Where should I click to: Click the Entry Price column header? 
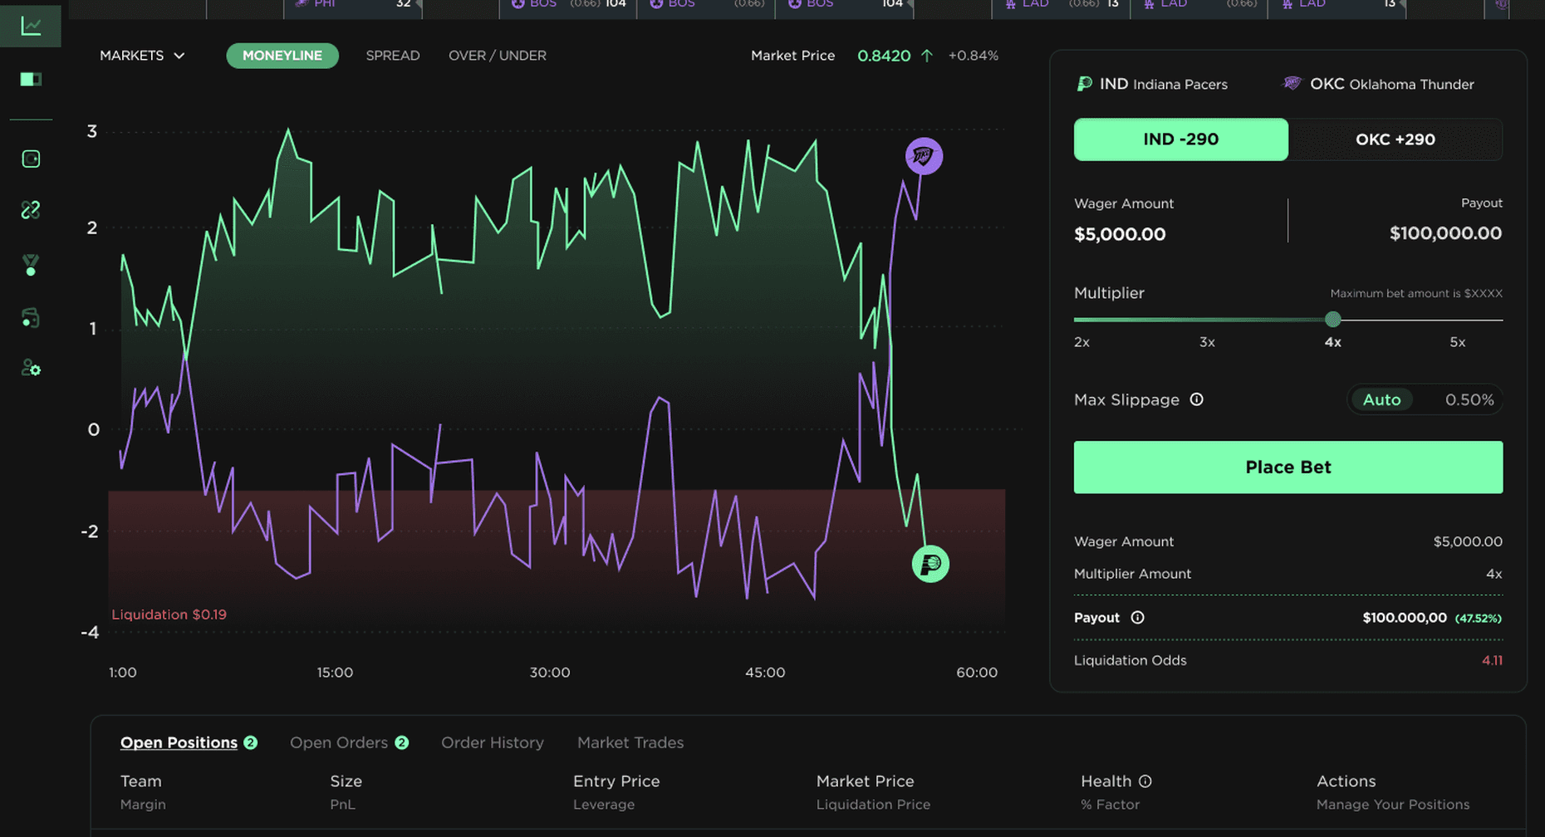(x=616, y=781)
